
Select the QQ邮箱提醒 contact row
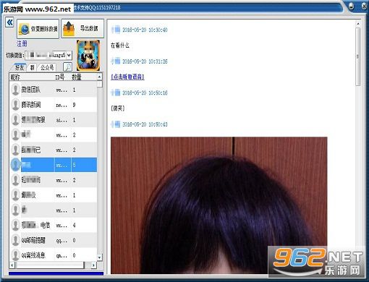click(x=53, y=240)
